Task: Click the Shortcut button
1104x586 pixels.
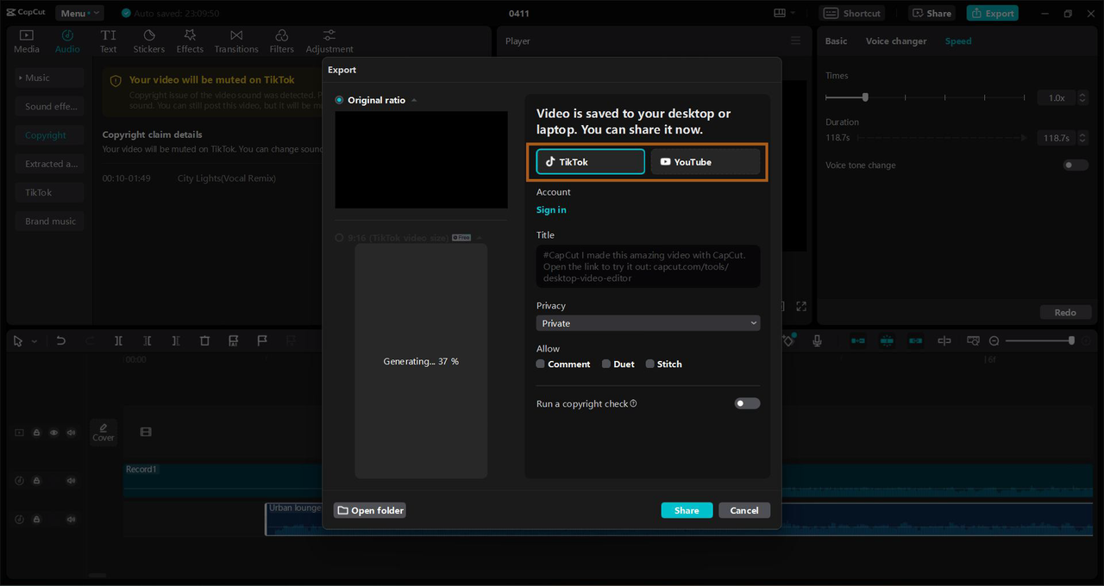Action: click(853, 13)
